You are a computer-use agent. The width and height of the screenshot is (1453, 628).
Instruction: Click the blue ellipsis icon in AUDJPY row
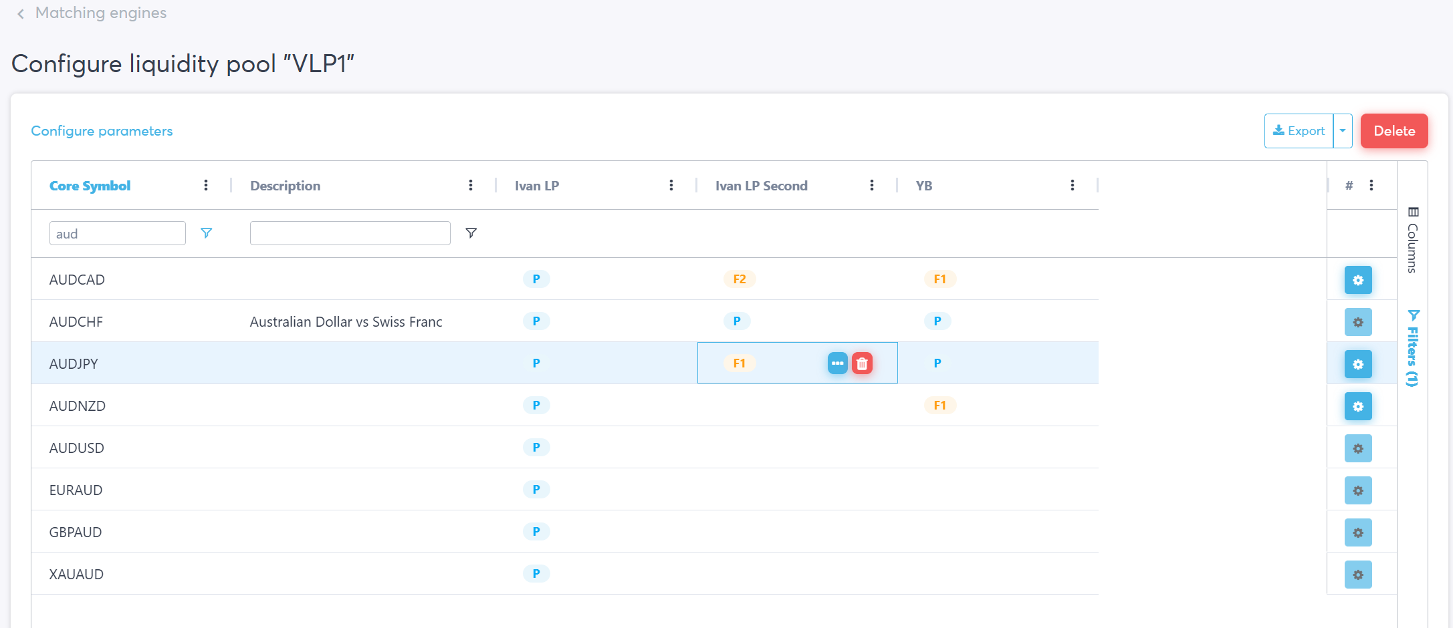(x=837, y=363)
